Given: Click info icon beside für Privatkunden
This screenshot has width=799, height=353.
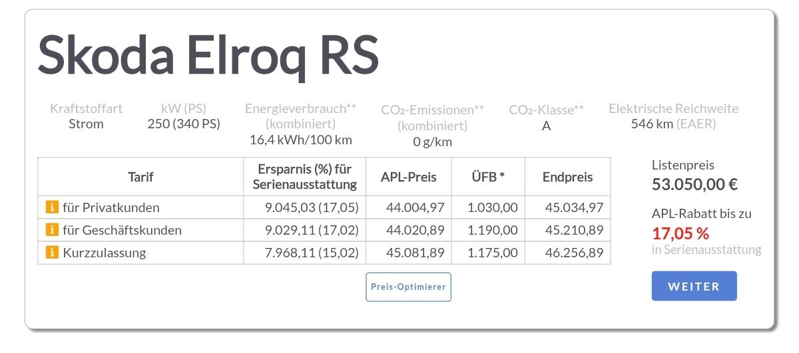Looking at the screenshot, I should [x=52, y=207].
